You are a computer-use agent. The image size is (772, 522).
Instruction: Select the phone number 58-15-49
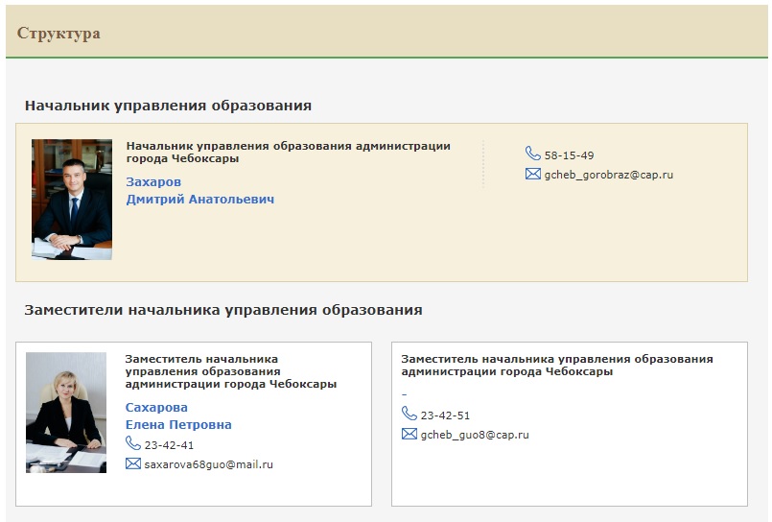569,155
